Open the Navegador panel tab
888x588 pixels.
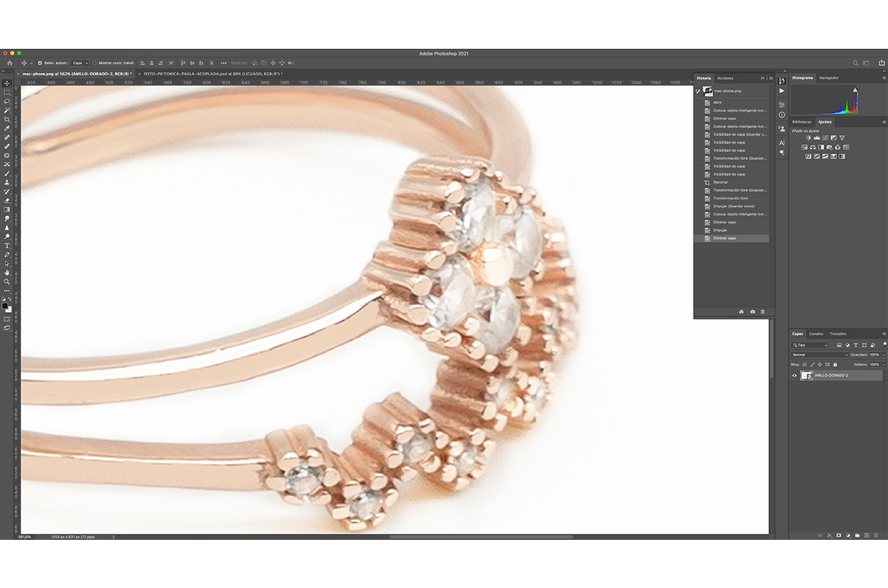tap(829, 78)
